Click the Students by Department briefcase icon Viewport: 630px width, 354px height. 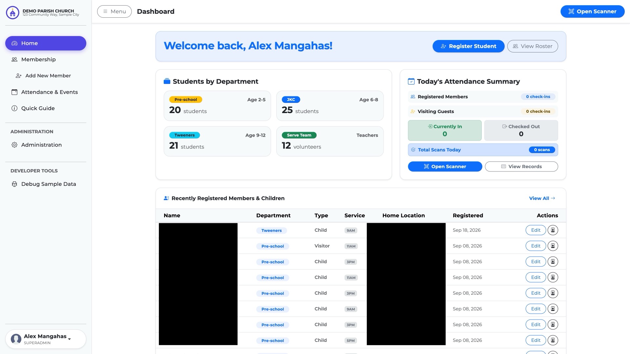(x=167, y=81)
